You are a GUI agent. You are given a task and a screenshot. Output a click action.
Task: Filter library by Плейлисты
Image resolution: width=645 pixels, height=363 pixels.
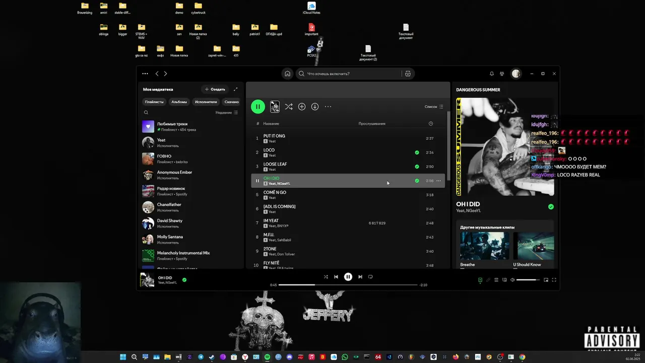click(154, 102)
